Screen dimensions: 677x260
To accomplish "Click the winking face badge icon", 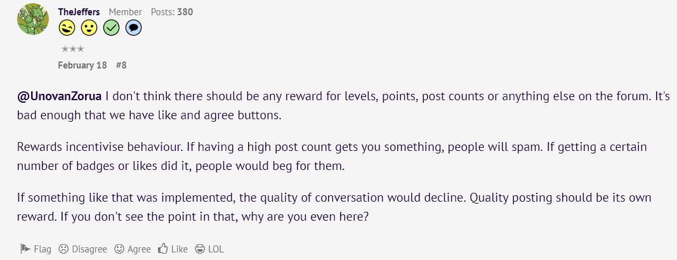I will 67,29.
